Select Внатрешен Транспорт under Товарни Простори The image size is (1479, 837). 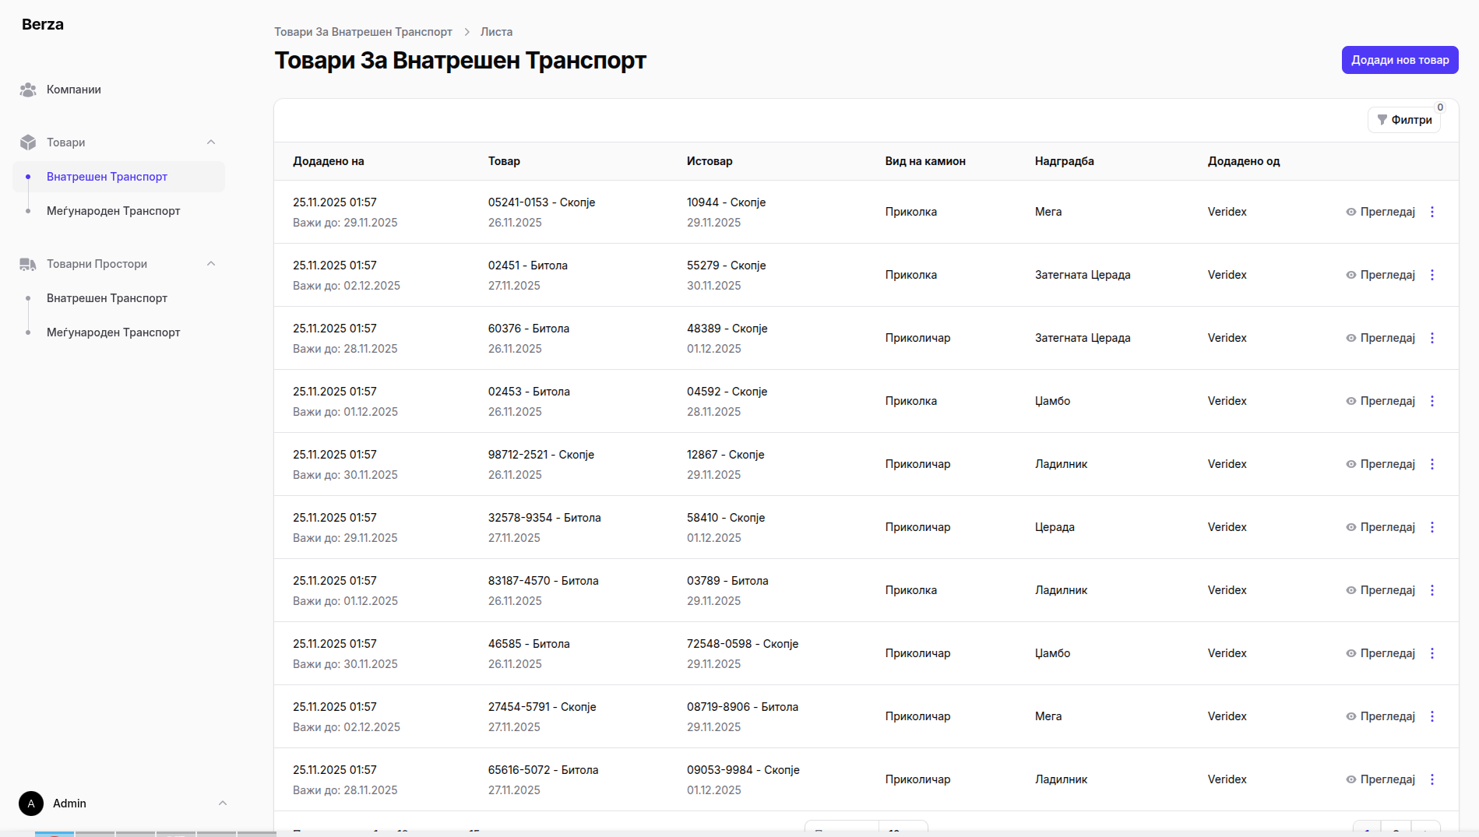point(107,298)
